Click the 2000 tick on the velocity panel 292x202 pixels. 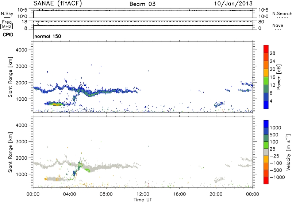(x=21, y=158)
